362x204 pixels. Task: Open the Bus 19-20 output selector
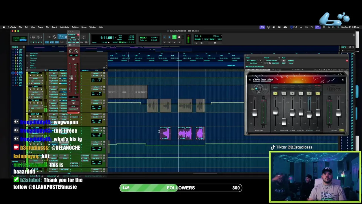pyautogui.click(x=73, y=40)
